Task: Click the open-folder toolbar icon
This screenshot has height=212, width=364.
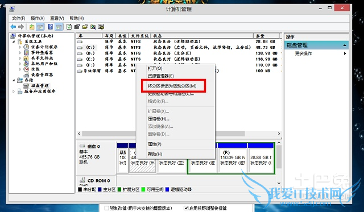Action: point(85,27)
